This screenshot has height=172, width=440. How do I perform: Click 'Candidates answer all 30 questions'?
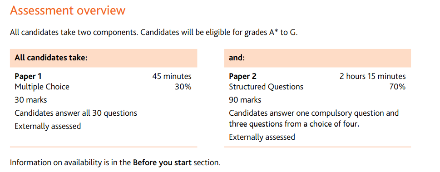(76, 113)
